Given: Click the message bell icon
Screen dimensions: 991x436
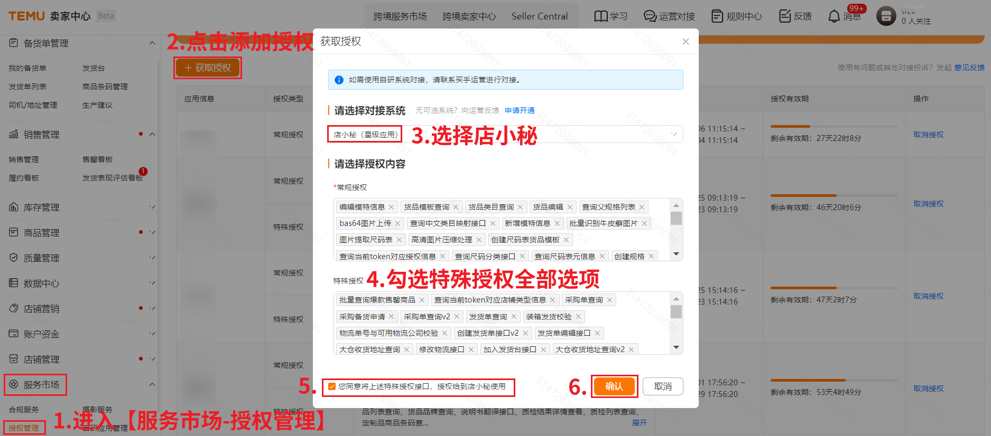Looking at the screenshot, I should pos(834,16).
